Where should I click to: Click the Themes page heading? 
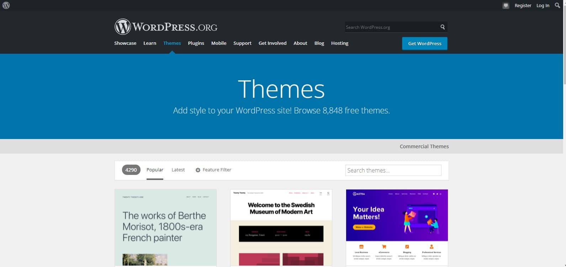(x=281, y=89)
